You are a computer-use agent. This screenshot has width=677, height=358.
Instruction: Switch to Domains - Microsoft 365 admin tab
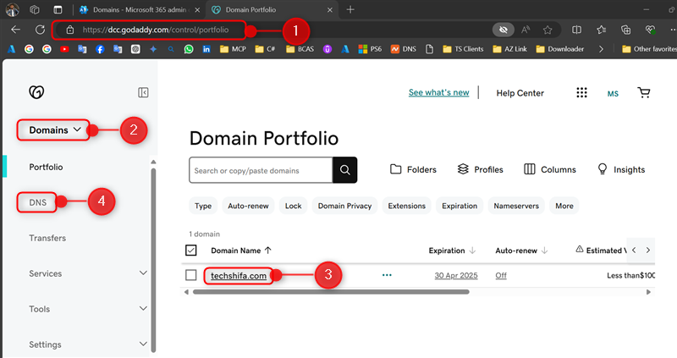pyautogui.click(x=138, y=9)
